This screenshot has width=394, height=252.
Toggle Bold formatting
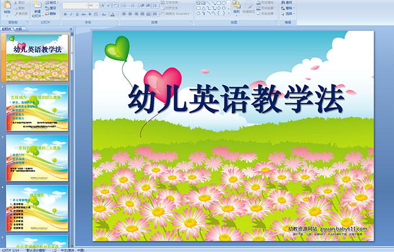(x=65, y=14)
